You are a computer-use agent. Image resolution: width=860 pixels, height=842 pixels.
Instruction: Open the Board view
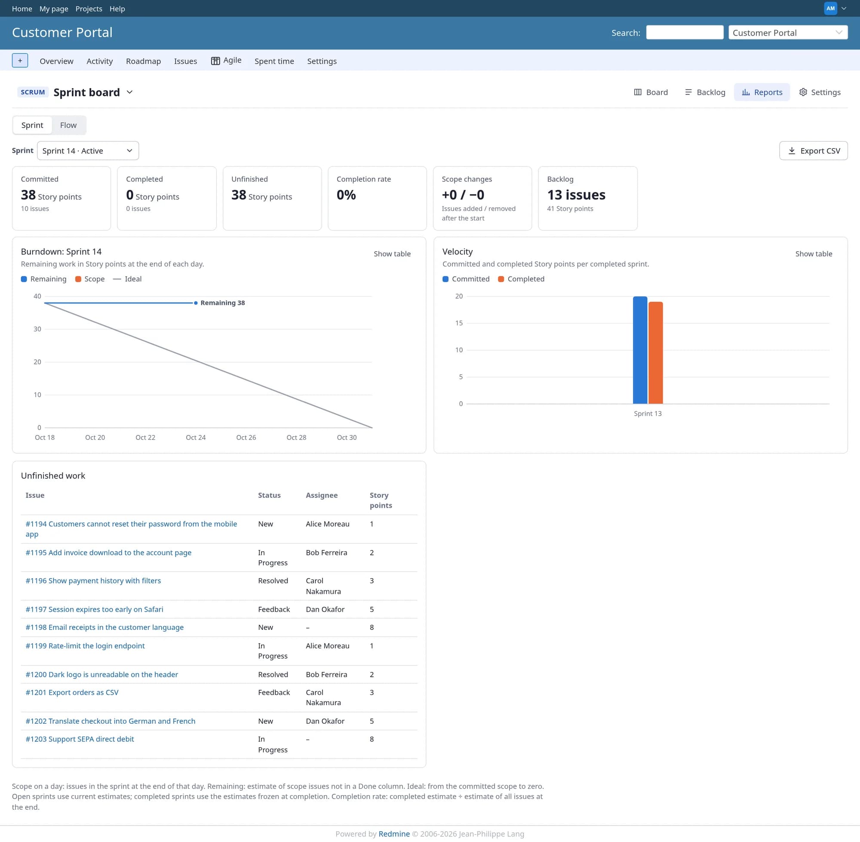click(x=651, y=92)
